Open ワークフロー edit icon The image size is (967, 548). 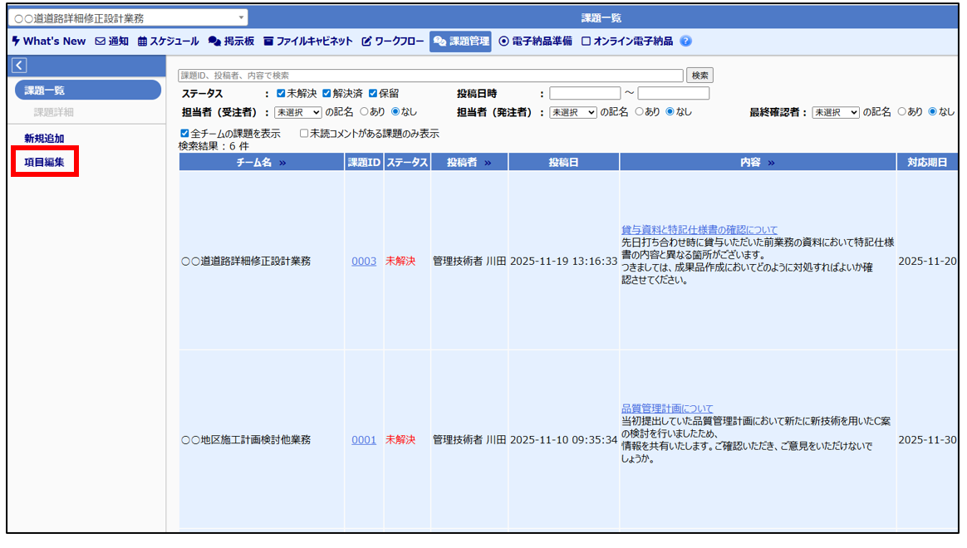tap(366, 42)
